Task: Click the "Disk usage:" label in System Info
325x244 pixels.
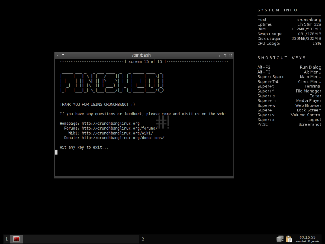Action: click(x=269, y=39)
